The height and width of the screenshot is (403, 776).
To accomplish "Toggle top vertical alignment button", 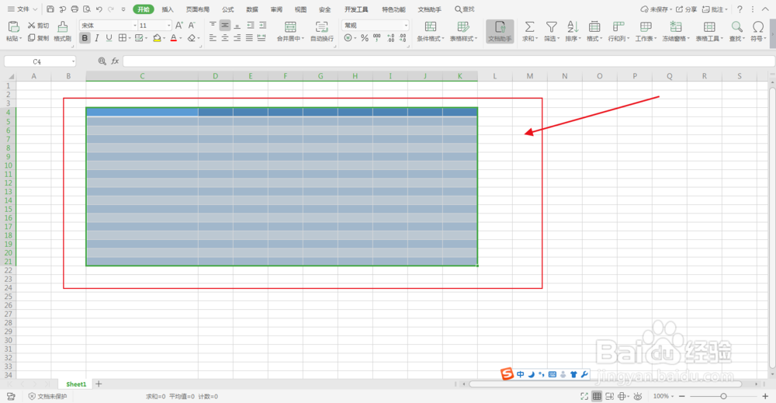I will click(x=213, y=26).
